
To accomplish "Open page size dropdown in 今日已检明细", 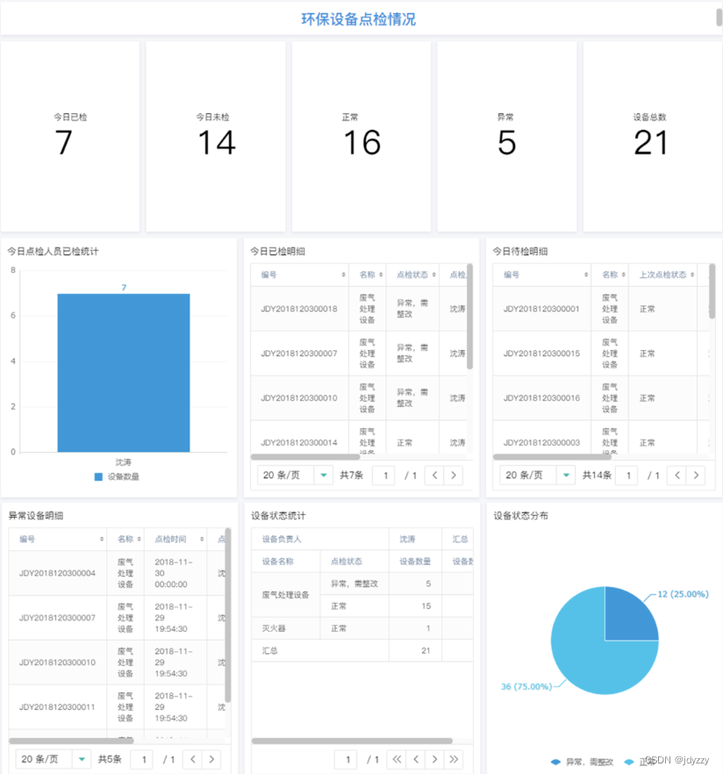I will (295, 476).
